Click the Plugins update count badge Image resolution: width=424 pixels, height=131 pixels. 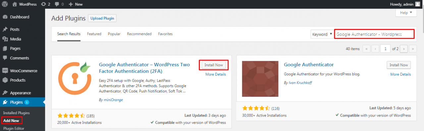click(x=26, y=102)
